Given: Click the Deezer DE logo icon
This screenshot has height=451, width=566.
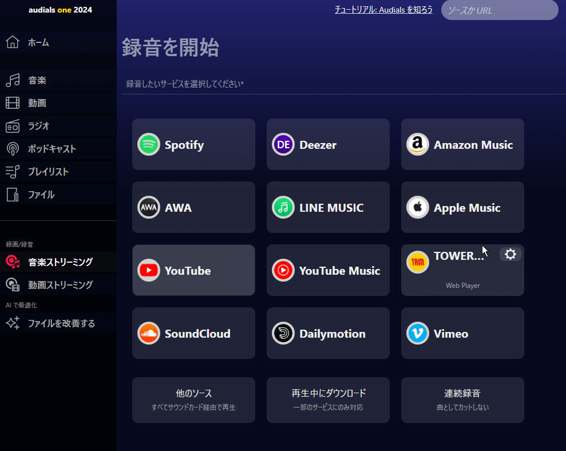Looking at the screenshot, I should pyautogui.click(x=283, y=144).
